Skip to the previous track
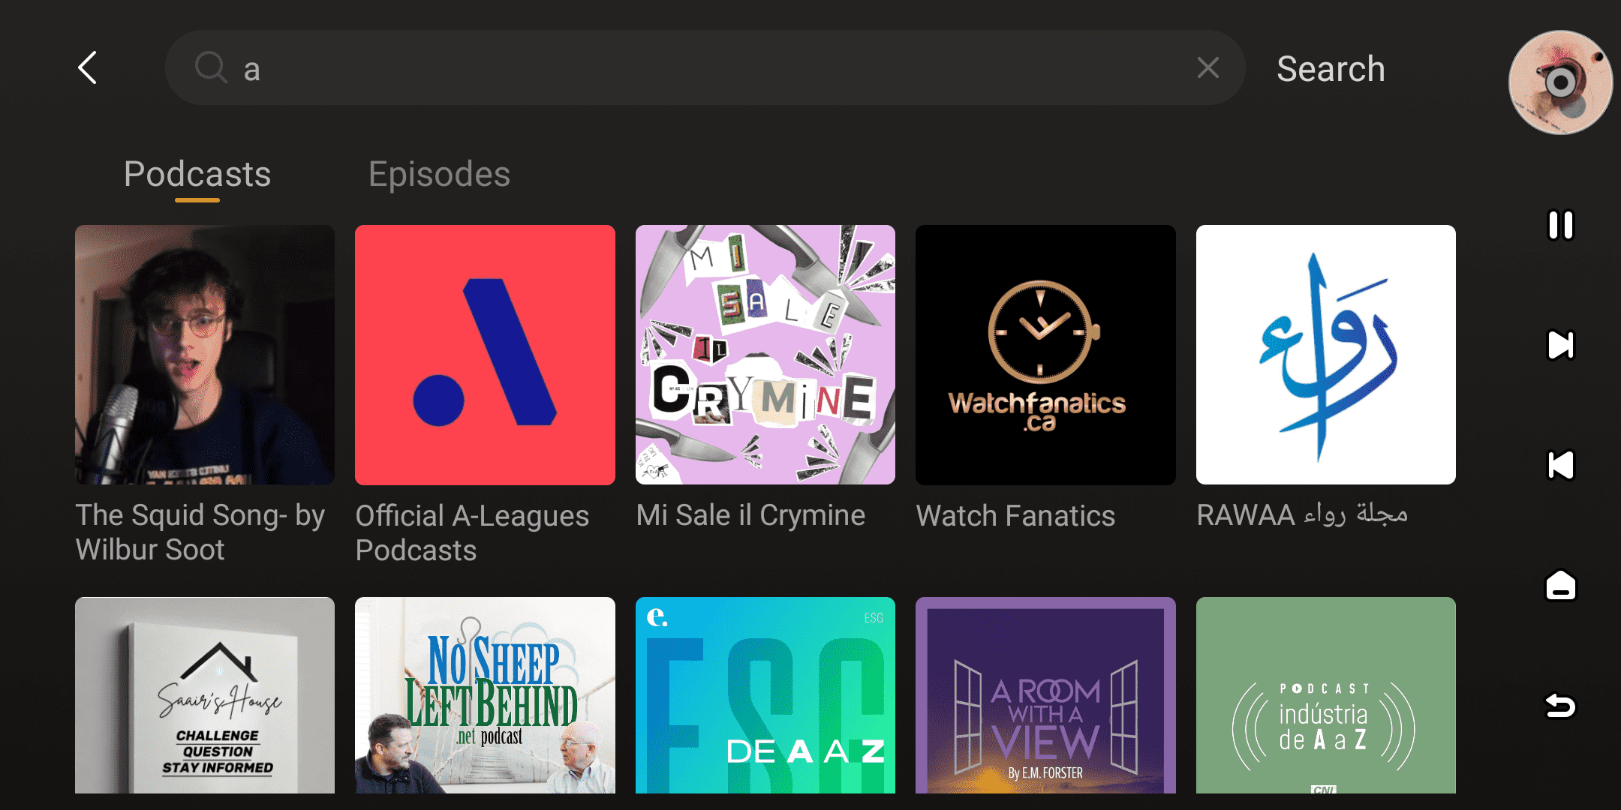 tap(1560, 465)
